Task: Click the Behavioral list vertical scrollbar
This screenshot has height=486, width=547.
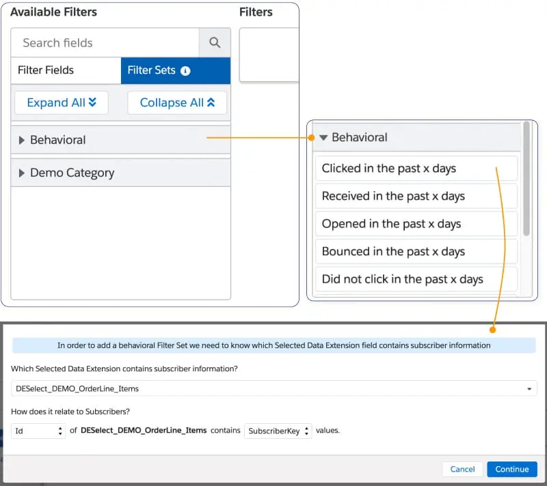Action: tap(526, 179)
